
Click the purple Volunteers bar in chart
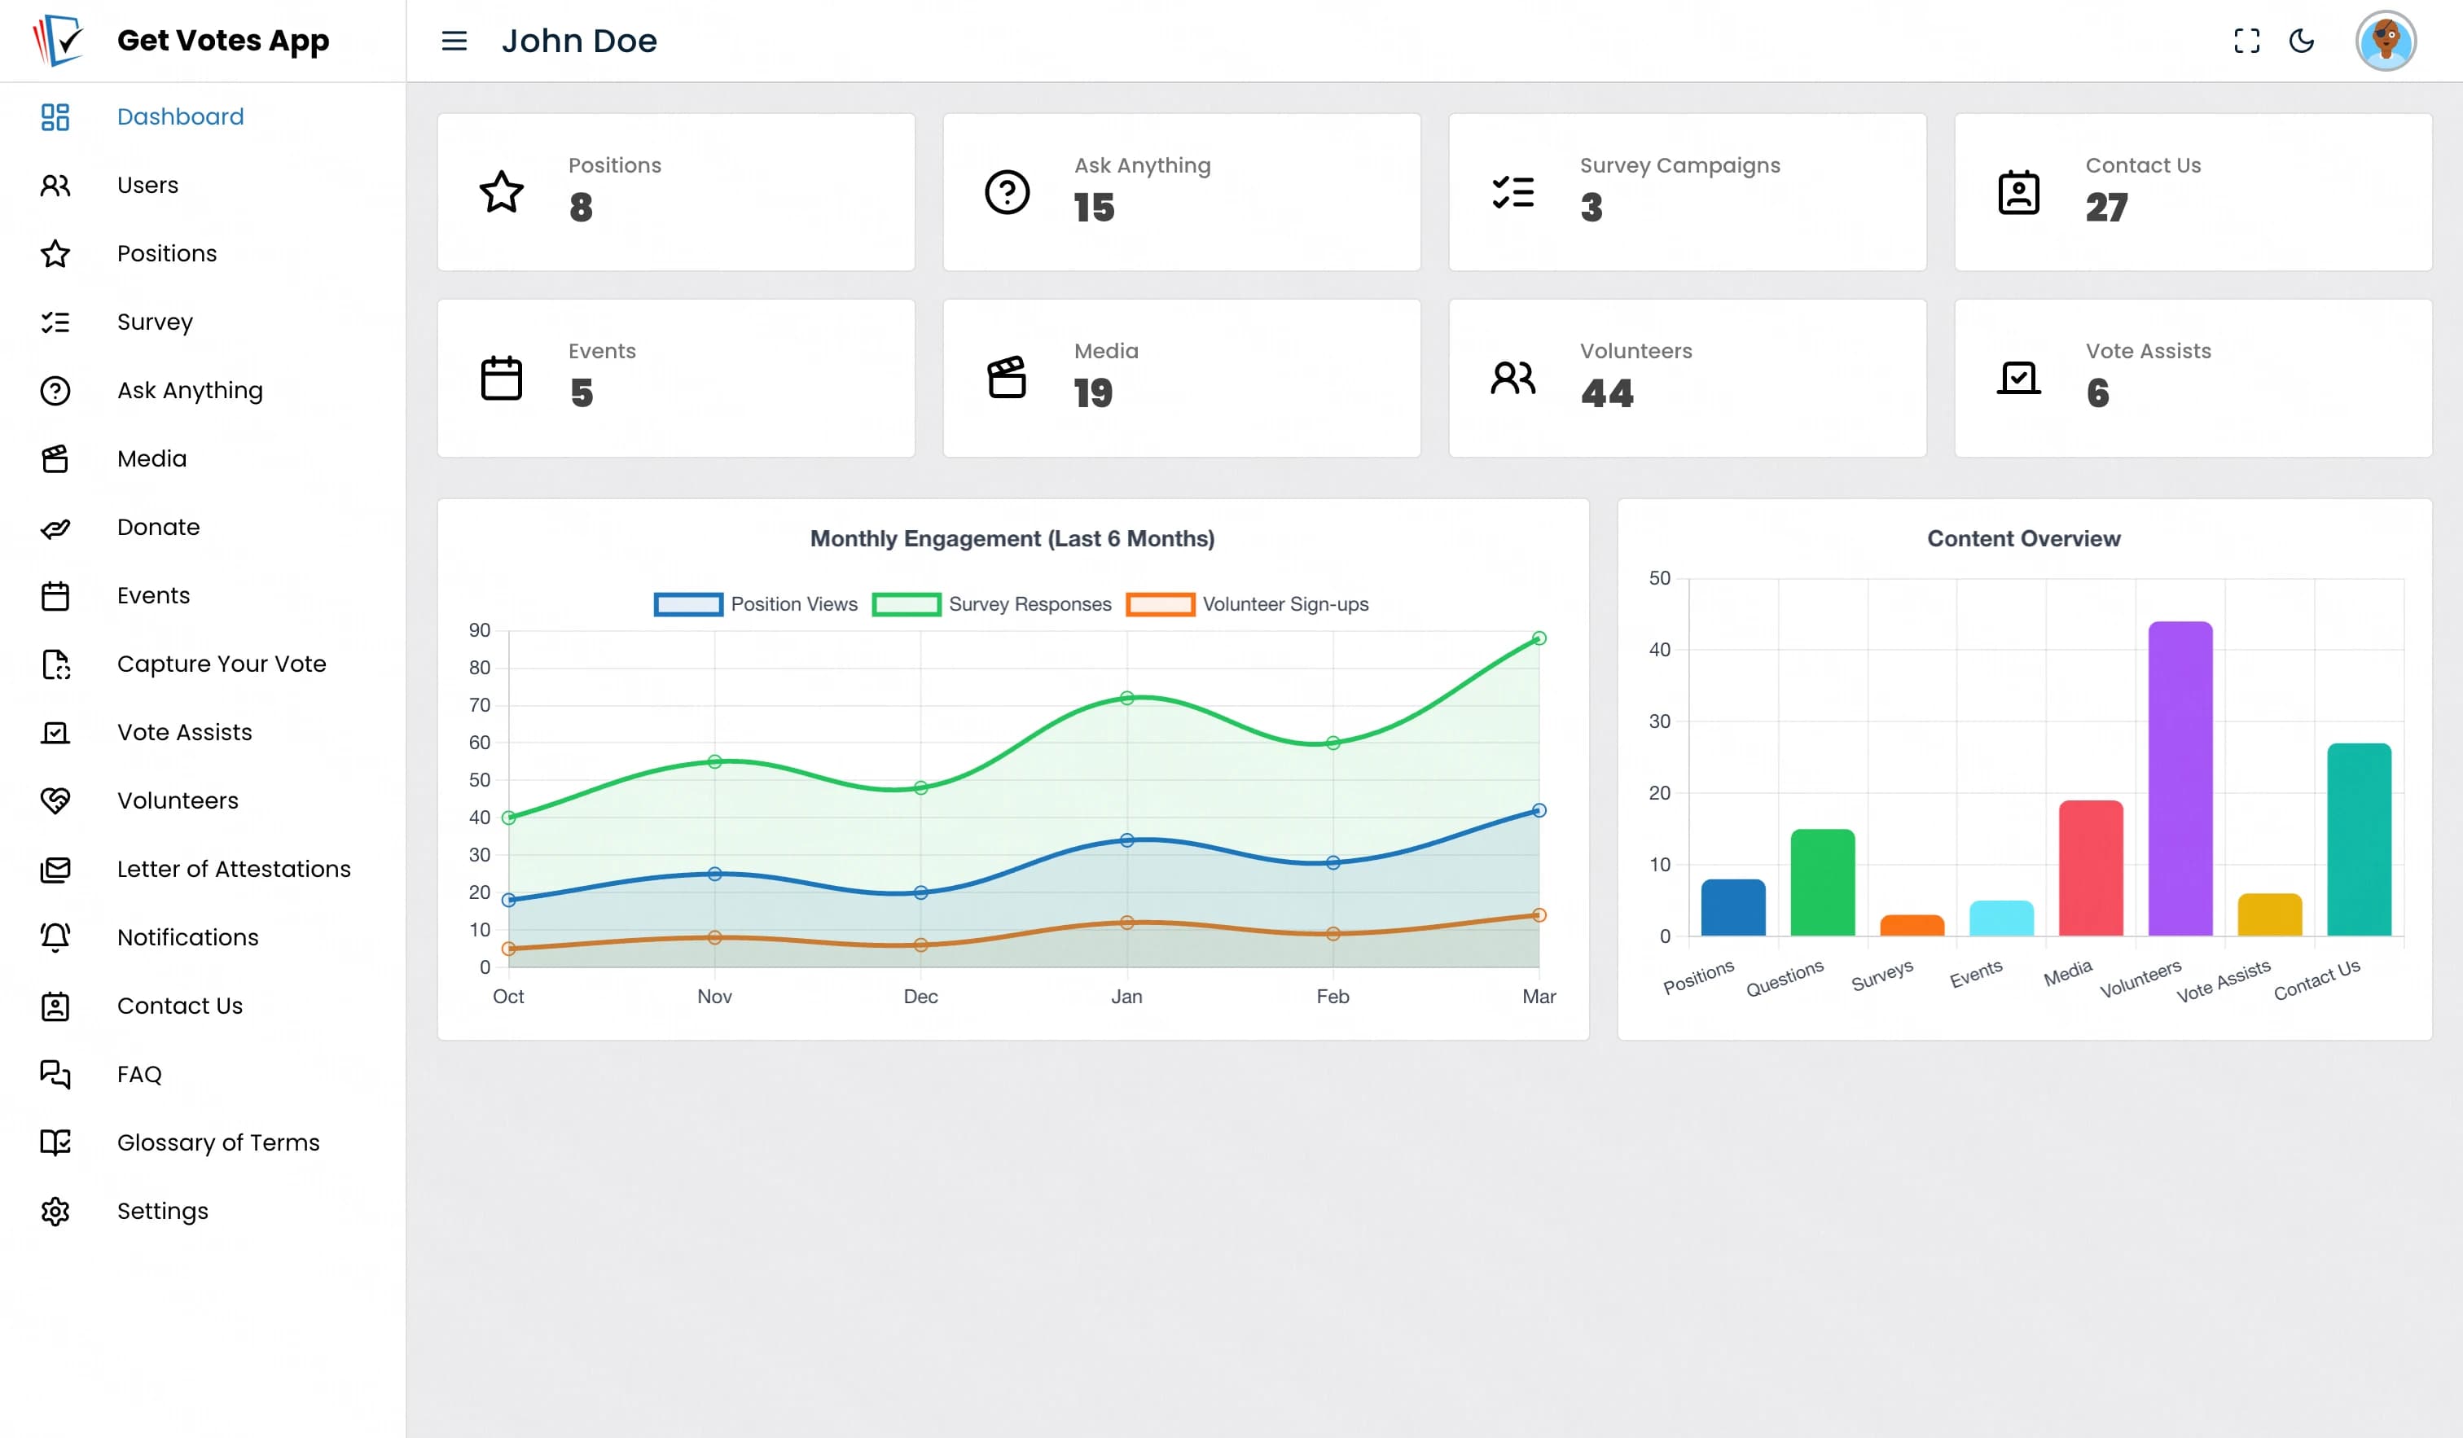tap(2180, 778)
